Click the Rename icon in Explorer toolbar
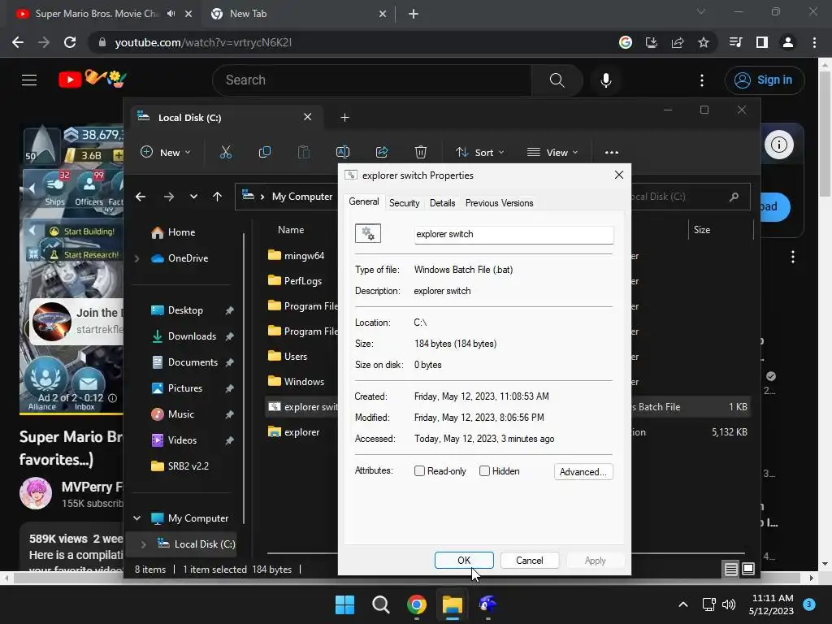832x624 pixels. tap(343, 152)
